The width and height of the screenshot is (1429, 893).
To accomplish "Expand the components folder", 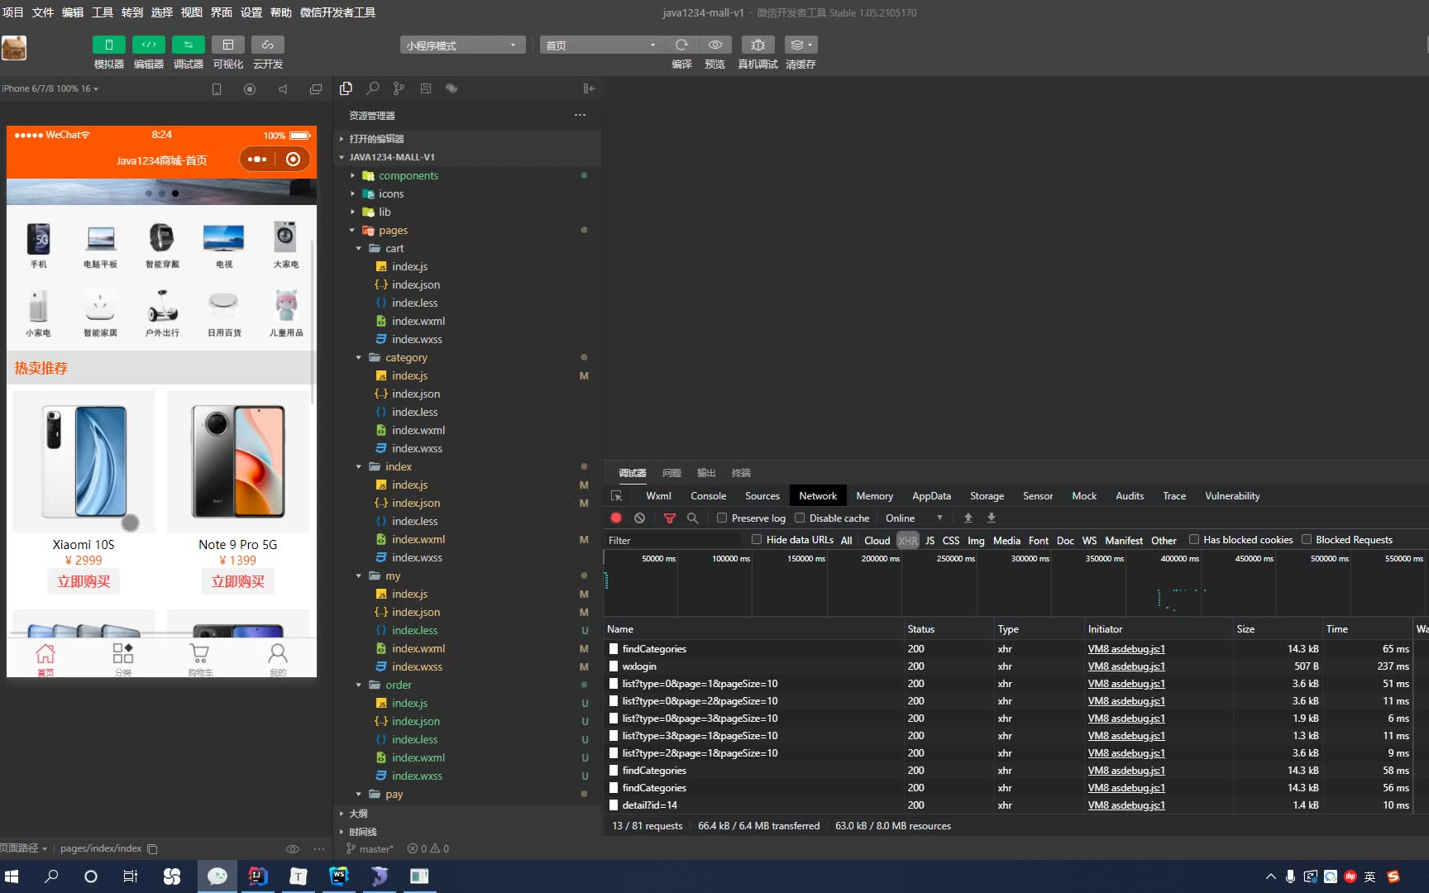I will click(x=352, y=175).
